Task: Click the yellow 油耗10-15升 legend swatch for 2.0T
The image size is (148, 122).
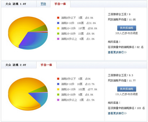Action: 58,89
